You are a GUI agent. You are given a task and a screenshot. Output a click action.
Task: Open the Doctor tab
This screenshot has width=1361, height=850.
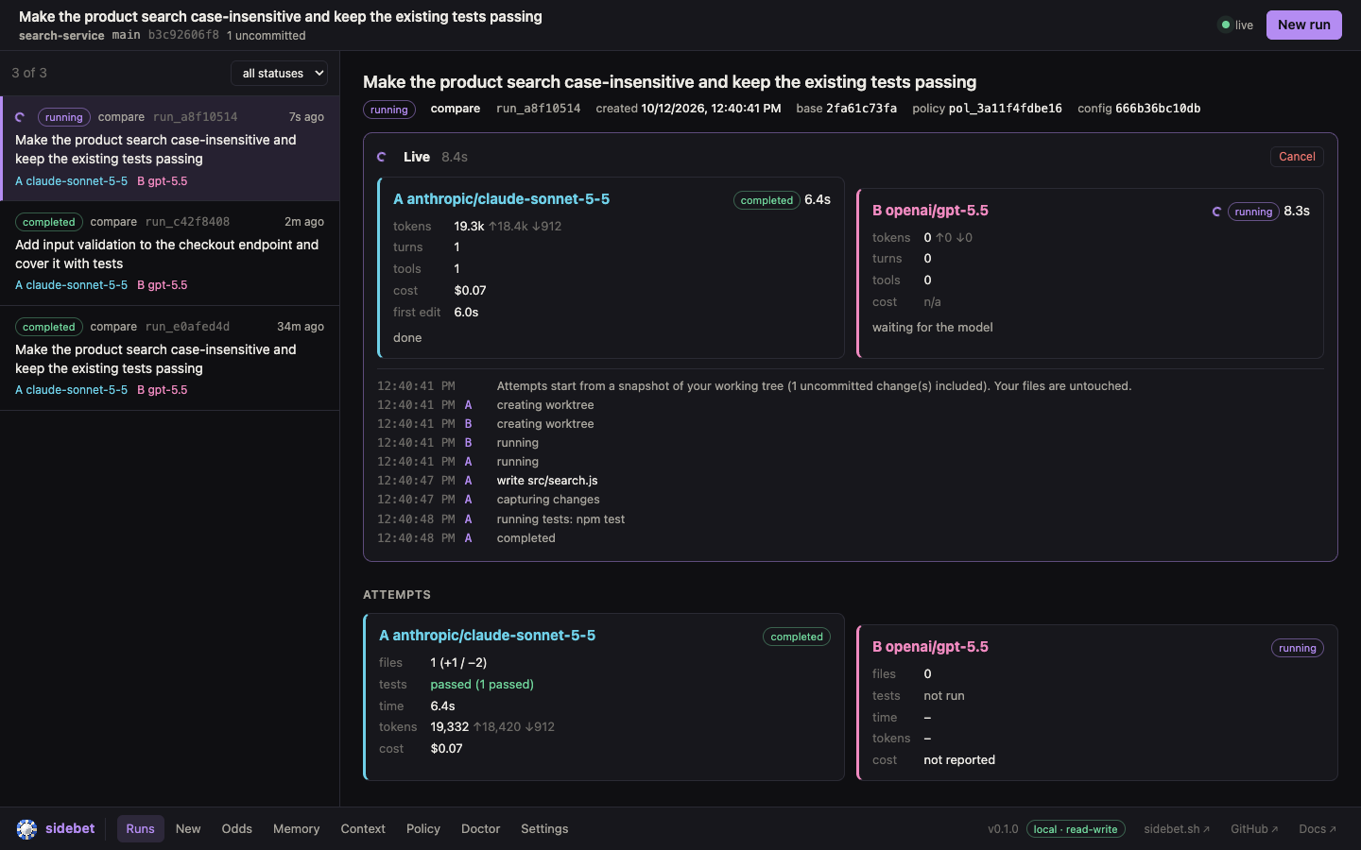click(x=481, y=829)
